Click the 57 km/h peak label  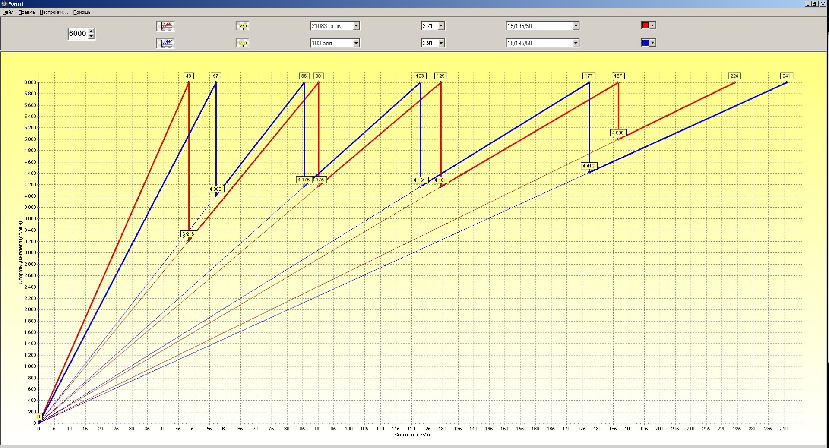coord(216,76)
